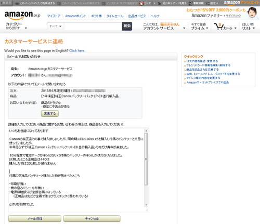Viewport: 260px width, 224px height.
Task: Click into the top search input field
Action: click(93, 27)
